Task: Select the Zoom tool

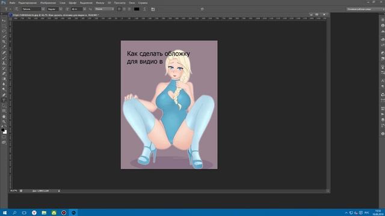Action: pyautogui.click(x=4, y=121)
